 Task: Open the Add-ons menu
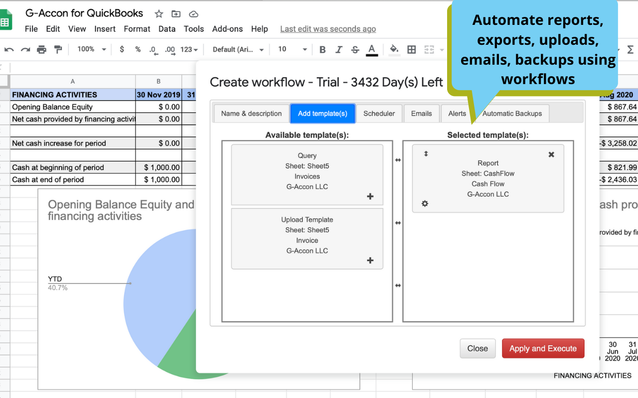coord(227,29)
